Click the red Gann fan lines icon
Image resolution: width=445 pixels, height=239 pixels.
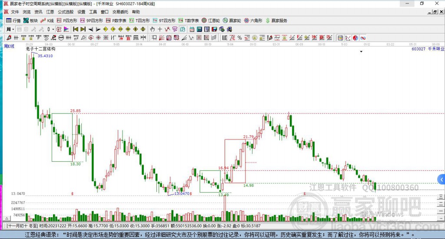[162, 37]
